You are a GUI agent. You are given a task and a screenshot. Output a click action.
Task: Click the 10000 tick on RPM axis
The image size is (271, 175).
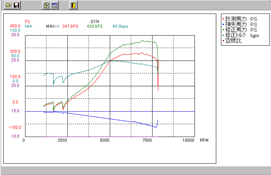click(188, 140)
